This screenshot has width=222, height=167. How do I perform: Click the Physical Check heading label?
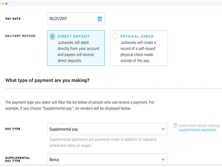click(x=137, y=36)
